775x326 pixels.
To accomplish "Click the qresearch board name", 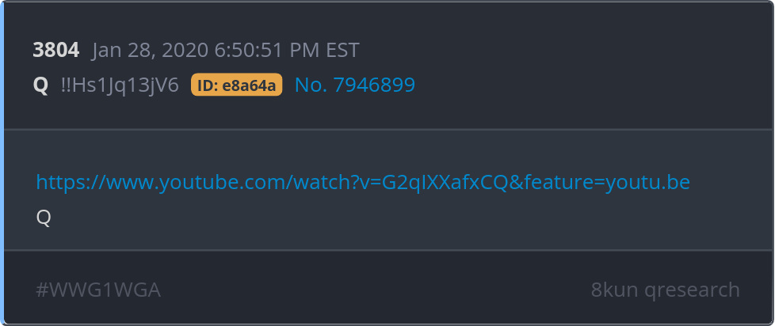I will [692, 290].
